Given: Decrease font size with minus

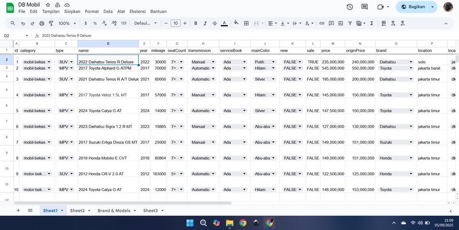Looking at the screenshot, I should coord(166,23).
